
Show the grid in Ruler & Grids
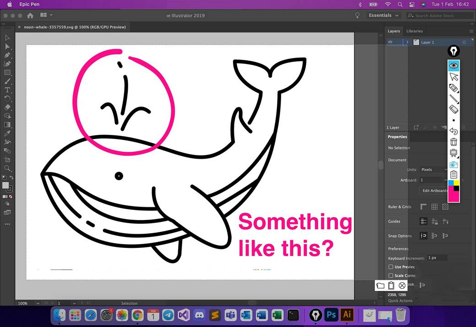(434, 207)
